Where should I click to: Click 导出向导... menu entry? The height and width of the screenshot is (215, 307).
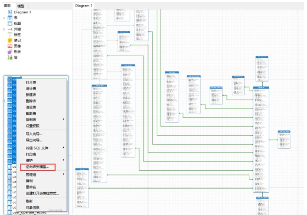(34, 140)
